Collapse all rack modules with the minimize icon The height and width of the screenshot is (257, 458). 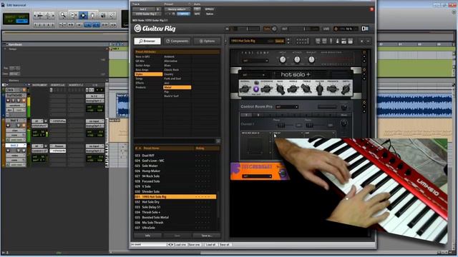pyautogui.click(x=368, y=41)
